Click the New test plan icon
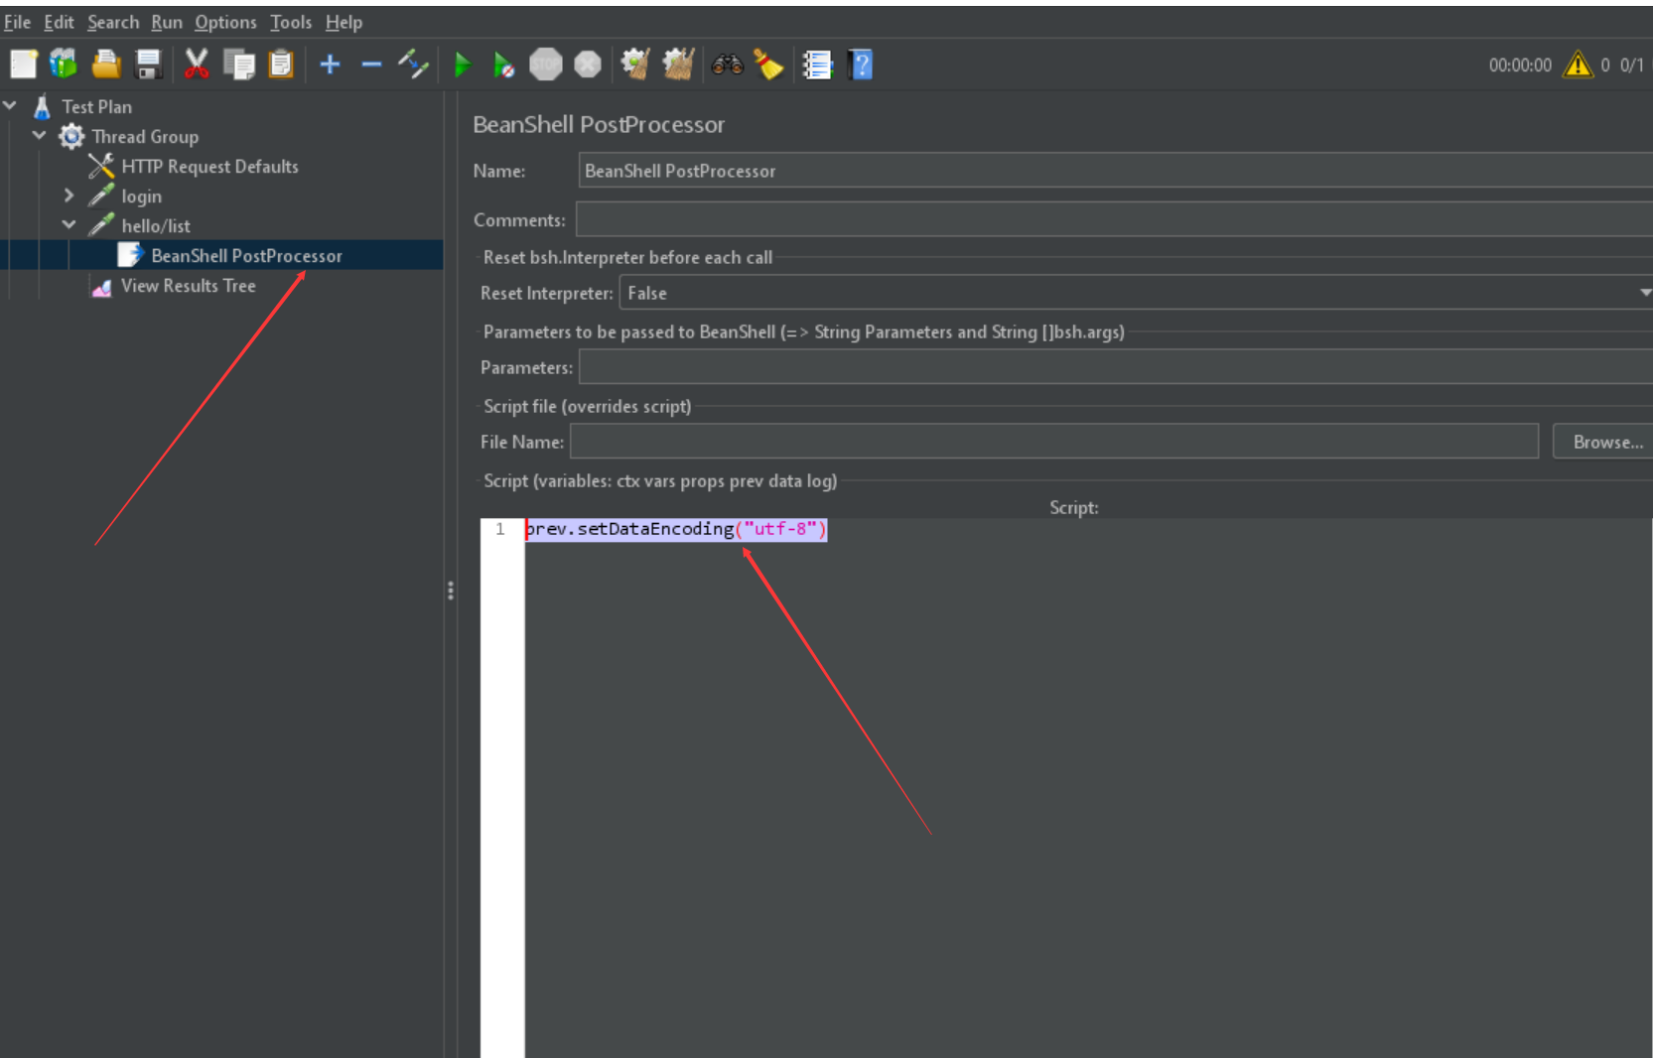Viewport: 1653px width, 1058px height. click(x=23, y=65)
